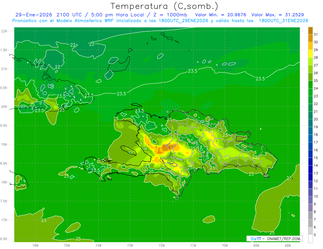
Task: Click legend value '30' on color scale
Action: [316, 42]
